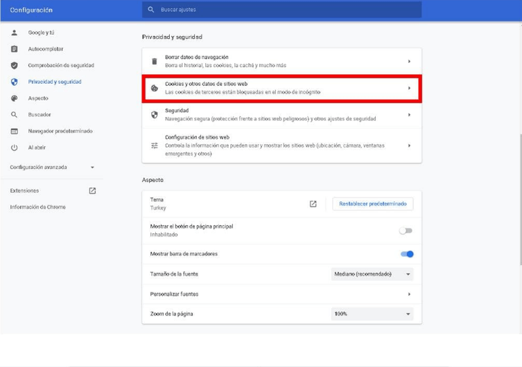Open Configuración de sitios web
This screenshot has width=522, height=367.
pyautogui.click(x=281, y=145)
